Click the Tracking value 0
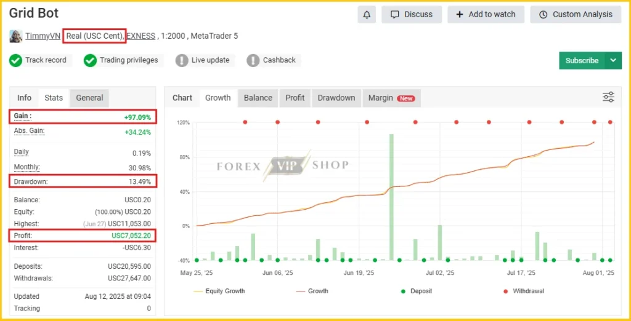This screenshot has height=321, width=631. (x=149, y=309)
